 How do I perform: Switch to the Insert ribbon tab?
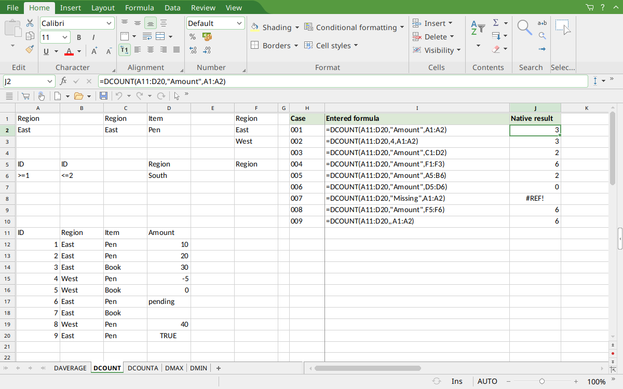point(70,8)
